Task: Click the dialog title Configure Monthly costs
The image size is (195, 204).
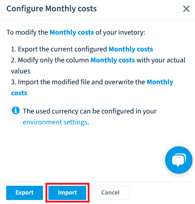Action: 52,9
